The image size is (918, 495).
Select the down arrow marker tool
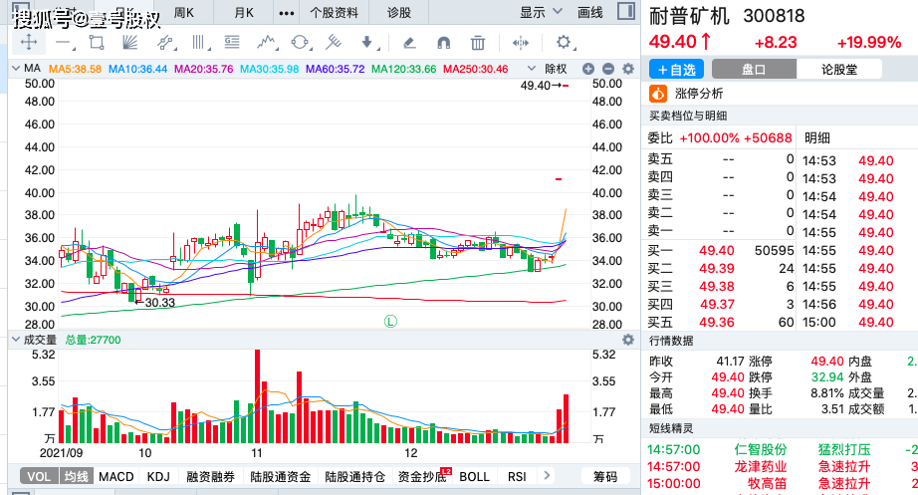click(x=367, y=42)
